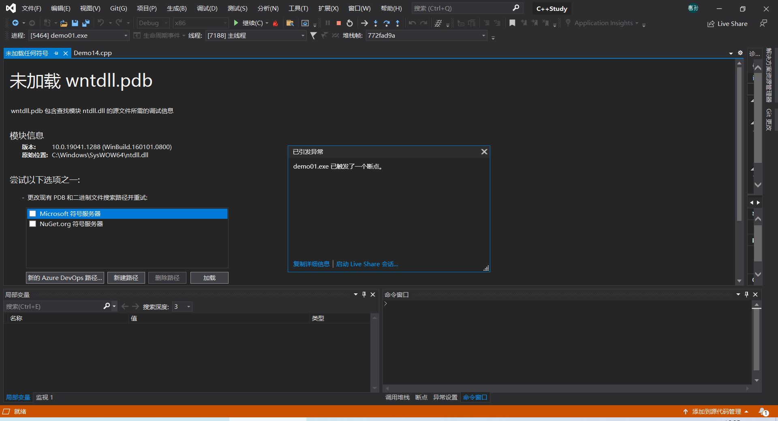This screenshot has width=778, height=421.
Task: Click the search magnifier icon in title bar
Action: click(x=516, y=8)
